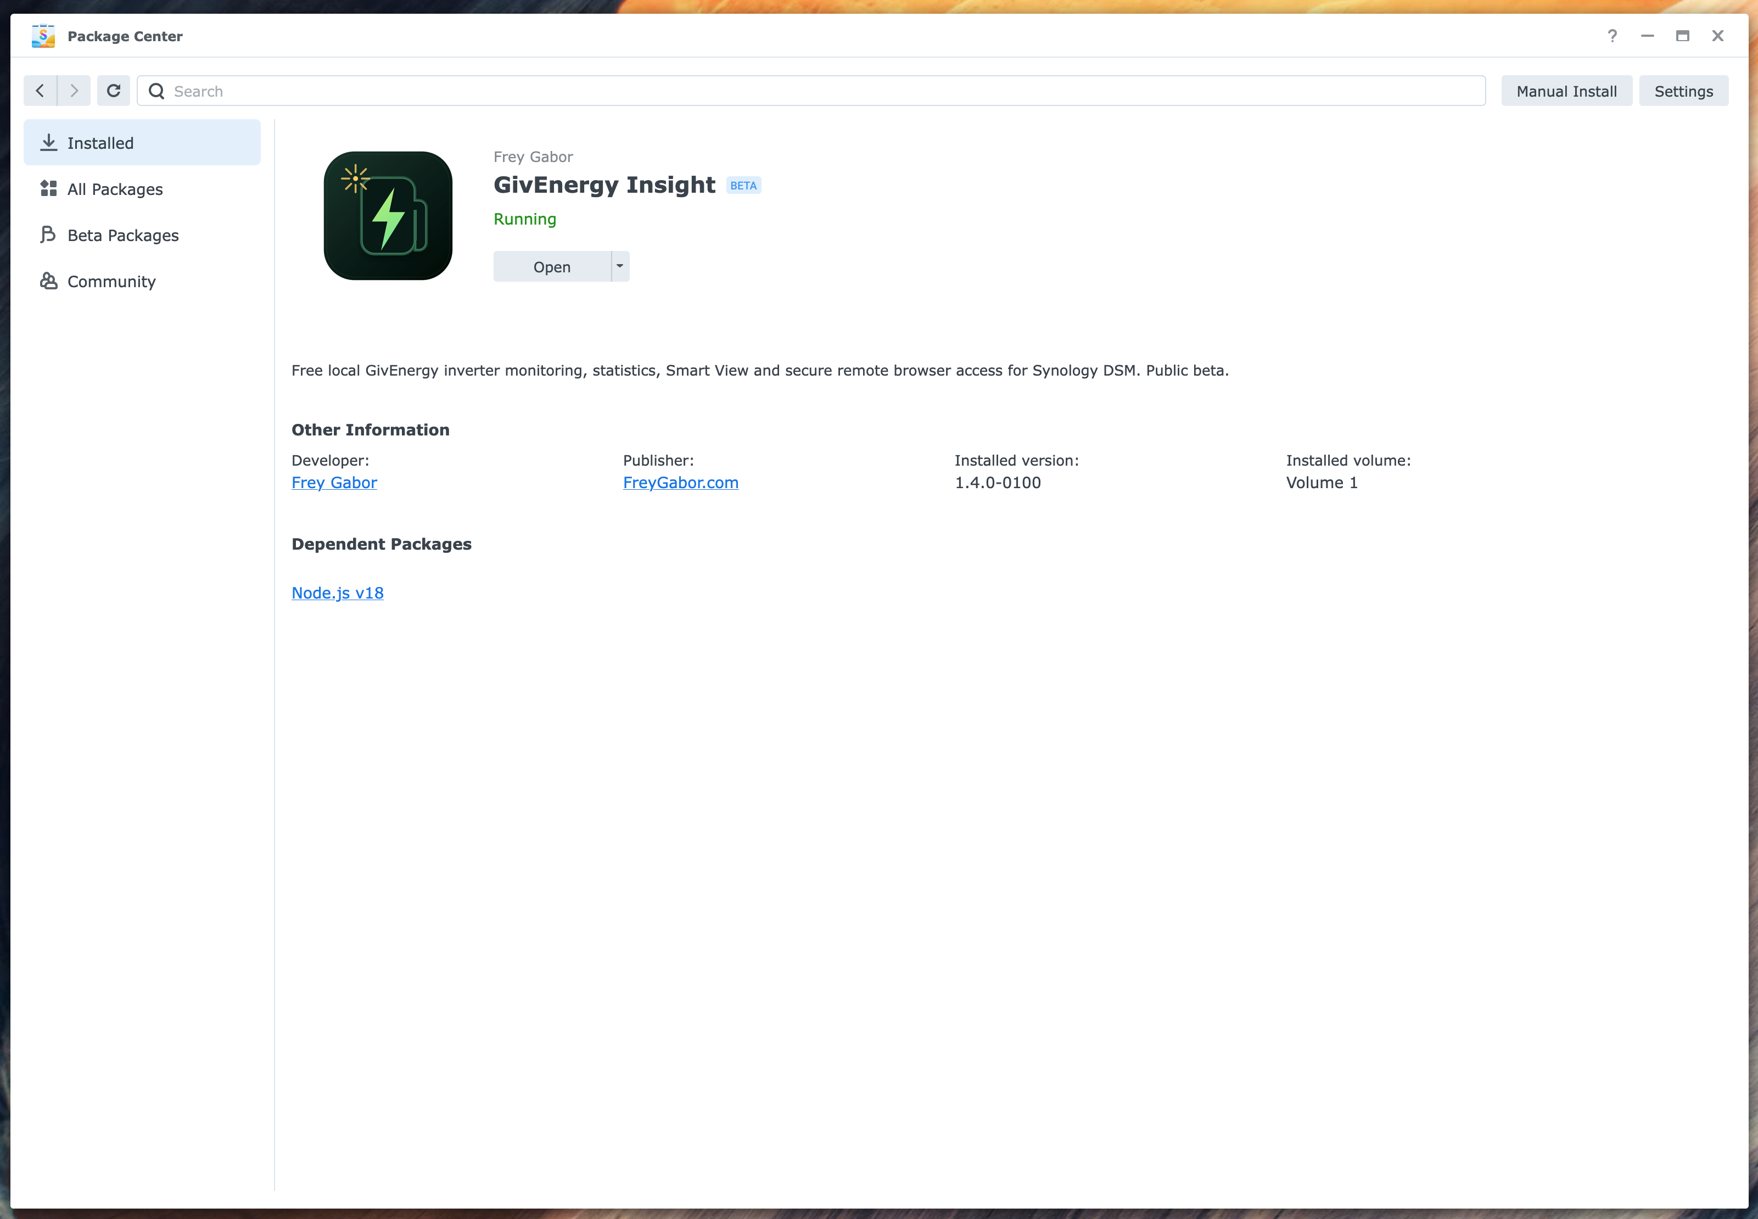This screenshot has width=1758, height=1219.
Task: Refresh the Package Center list
Action: [114, 91]
